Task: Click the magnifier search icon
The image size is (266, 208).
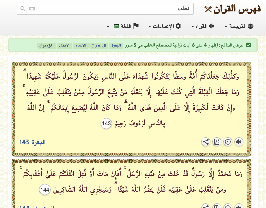Action: (23, 9)
